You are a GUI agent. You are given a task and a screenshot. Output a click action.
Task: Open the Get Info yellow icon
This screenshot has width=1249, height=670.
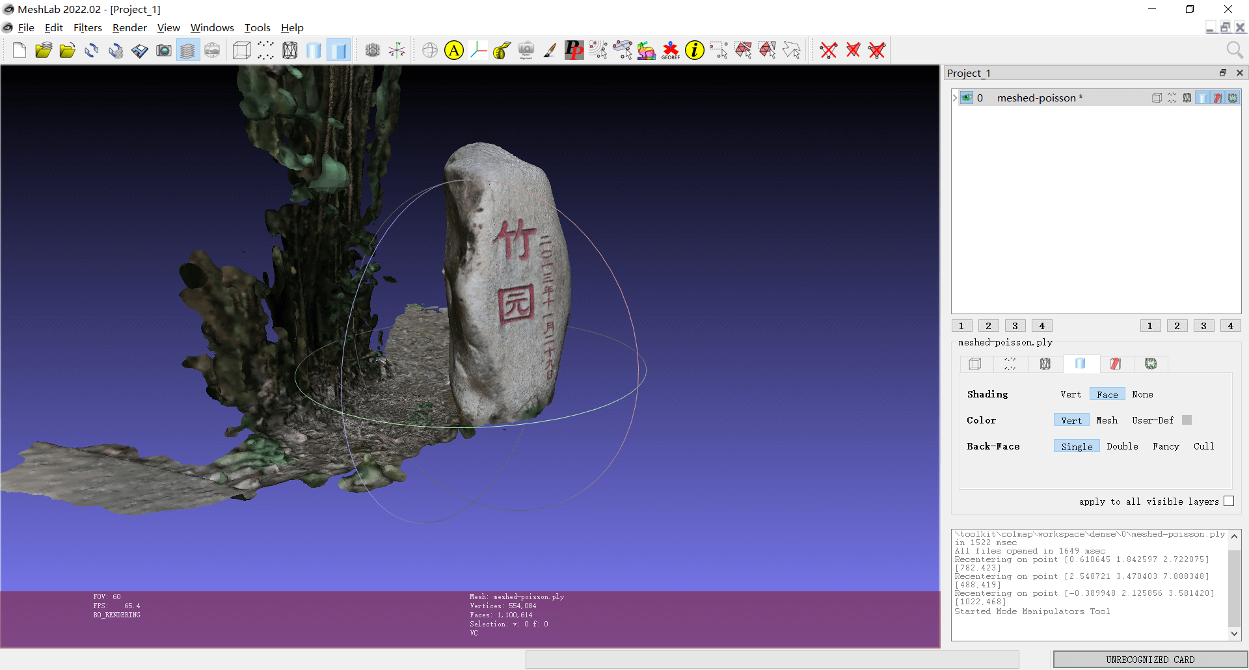click(x=695, y=50)
